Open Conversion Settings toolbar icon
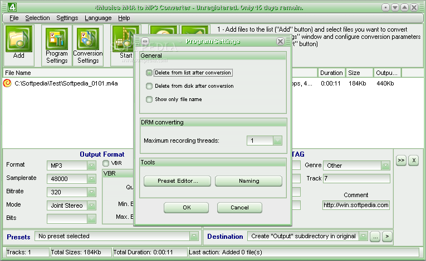The image size is (426, 261). 88,39
